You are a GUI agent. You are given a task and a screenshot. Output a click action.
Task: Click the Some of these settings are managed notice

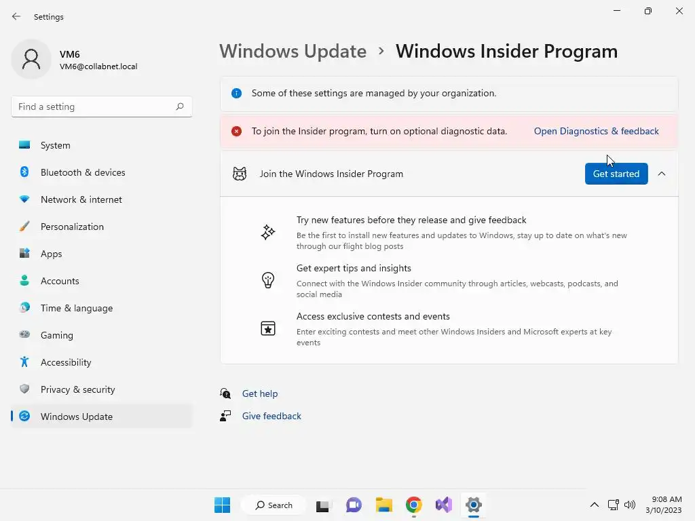(x=449, y=93)
